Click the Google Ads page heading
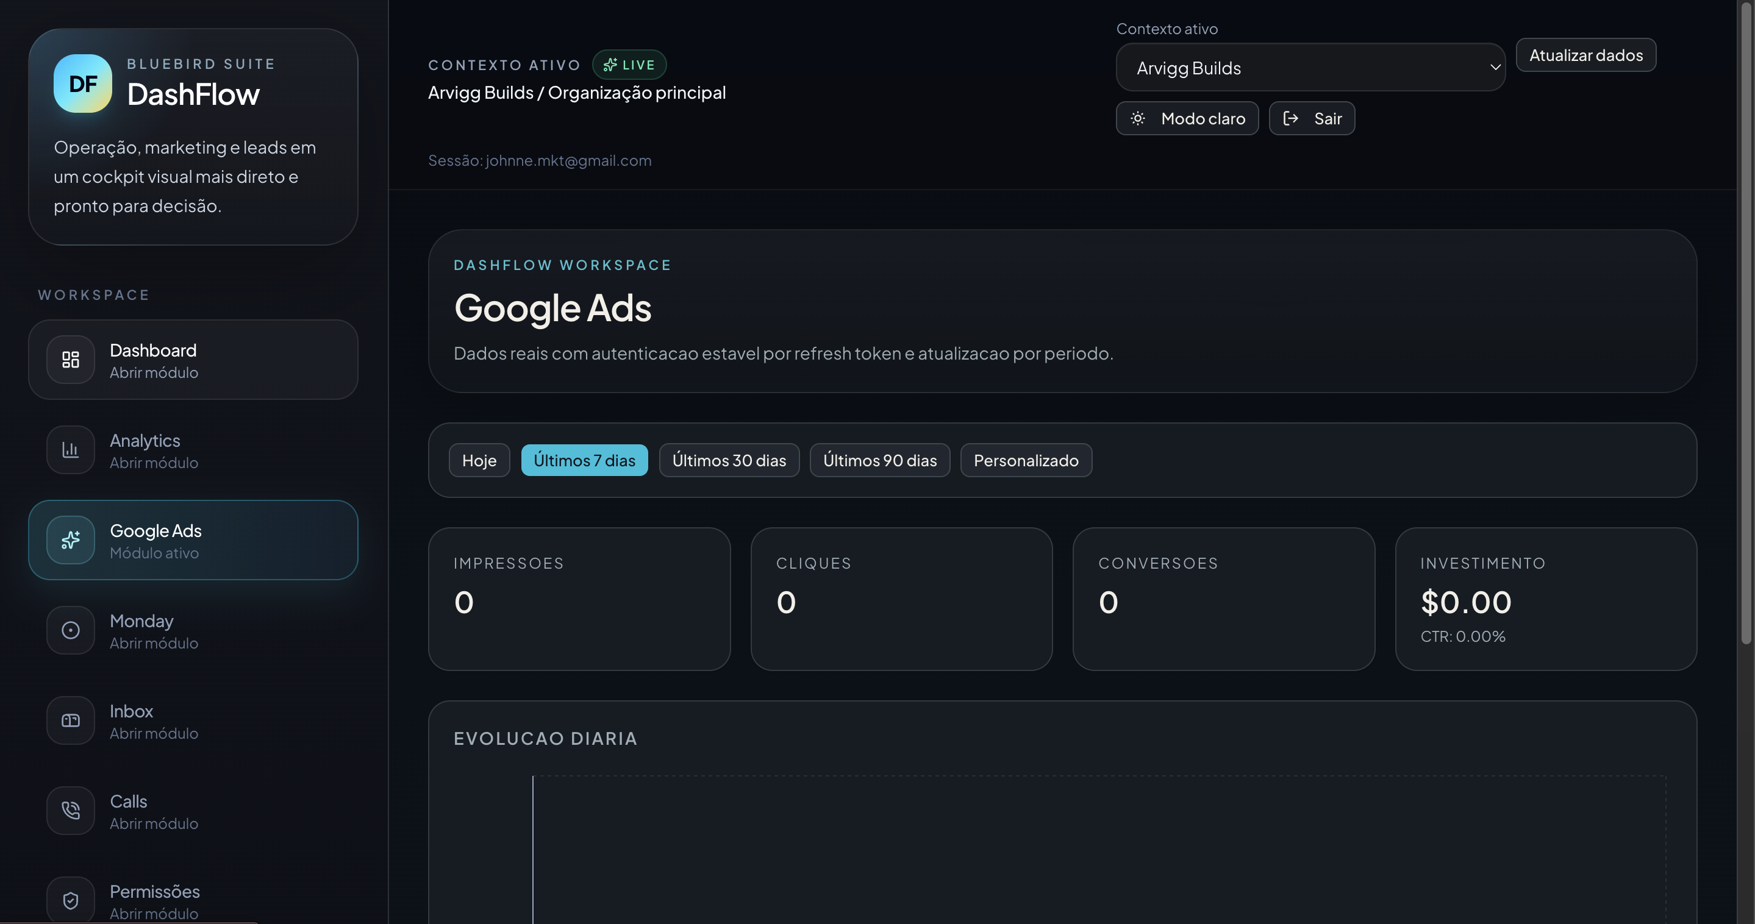Screen dimensions: 1755x924 [552, 308]
